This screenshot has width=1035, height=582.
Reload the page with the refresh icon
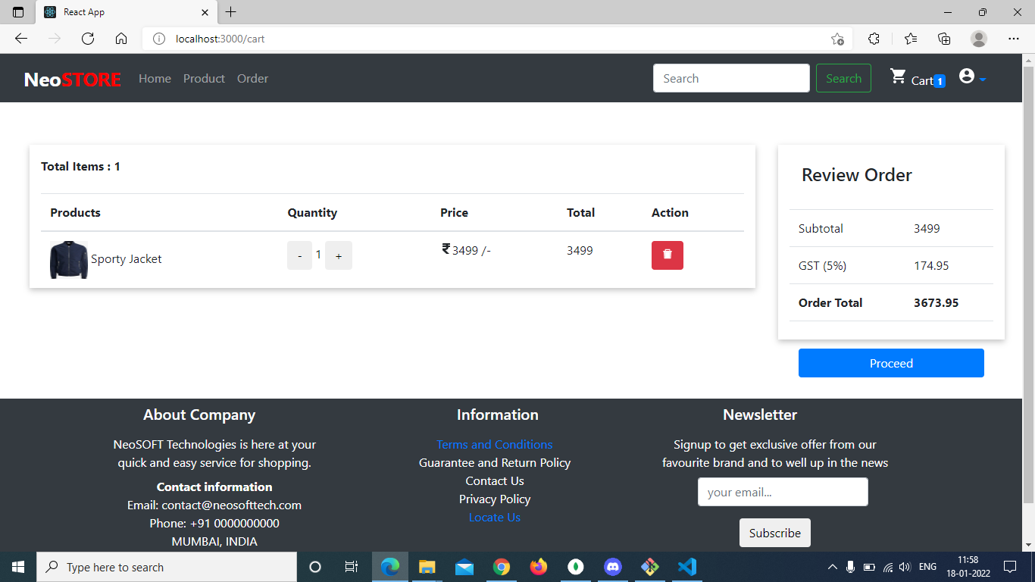click(86, 38)
